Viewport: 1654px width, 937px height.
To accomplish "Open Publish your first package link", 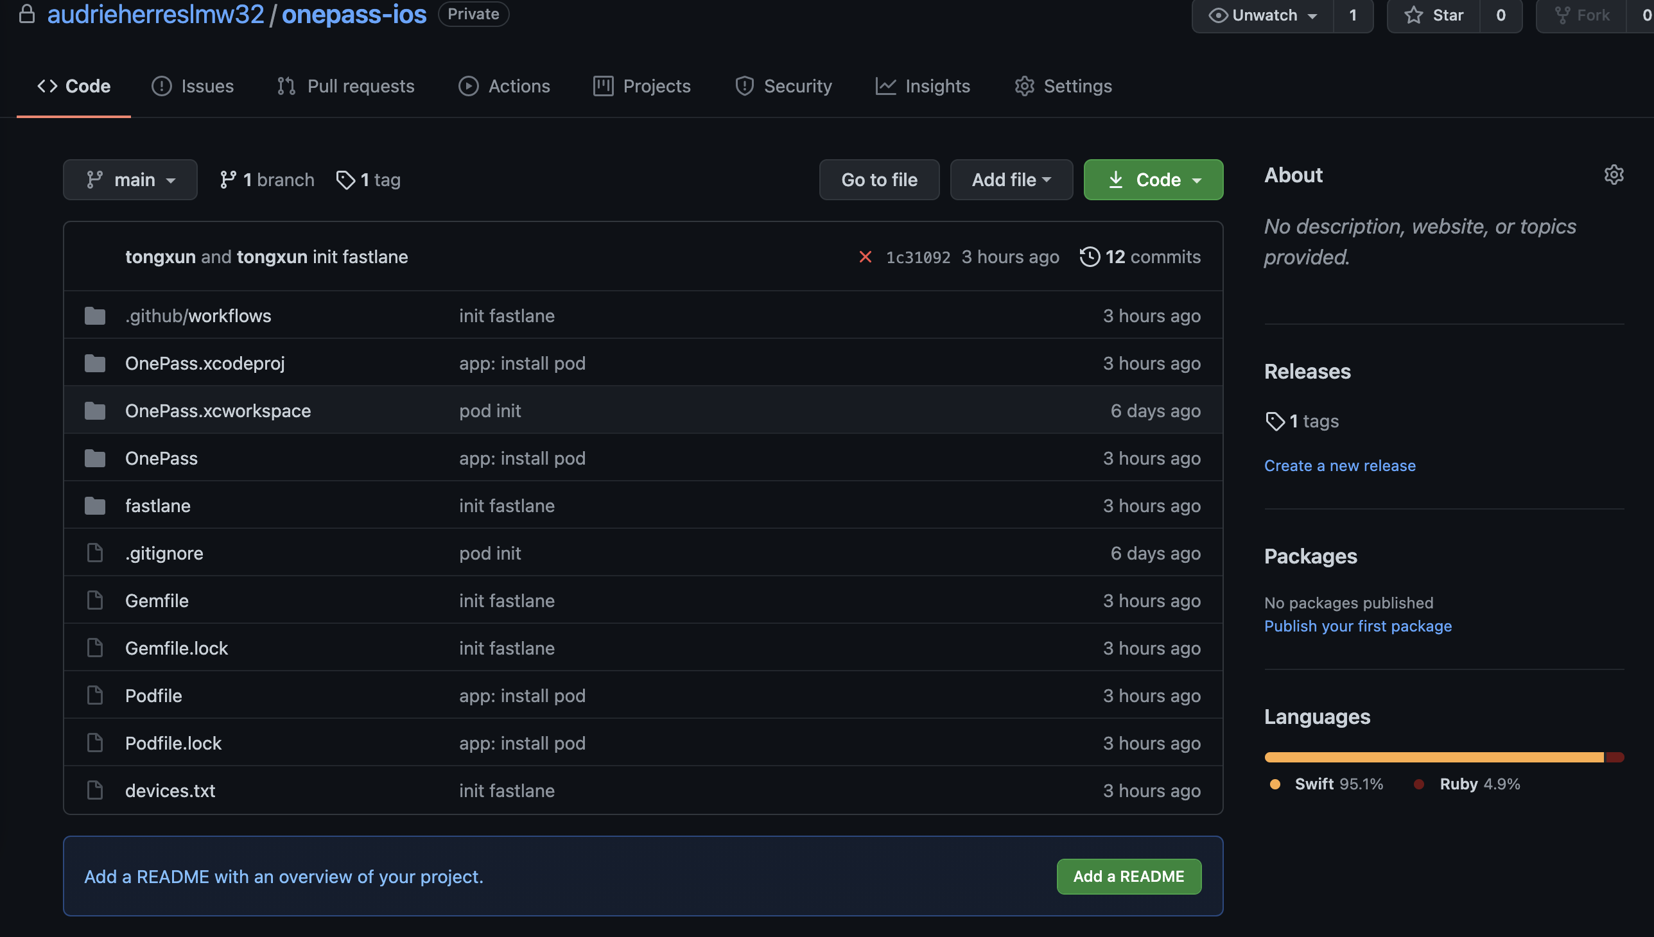I will 1358,627.
